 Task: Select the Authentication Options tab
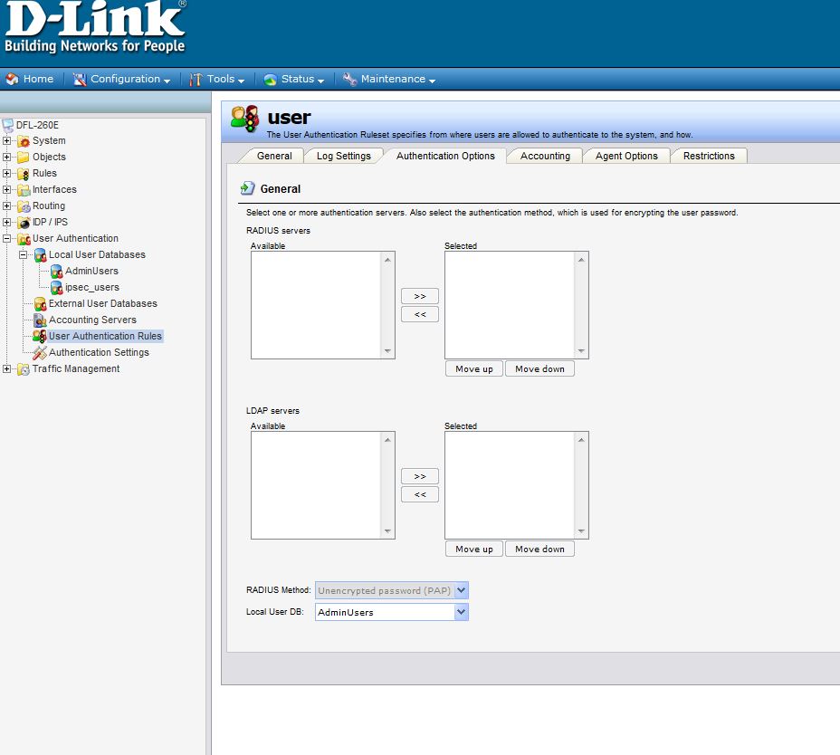pos(445,156)
